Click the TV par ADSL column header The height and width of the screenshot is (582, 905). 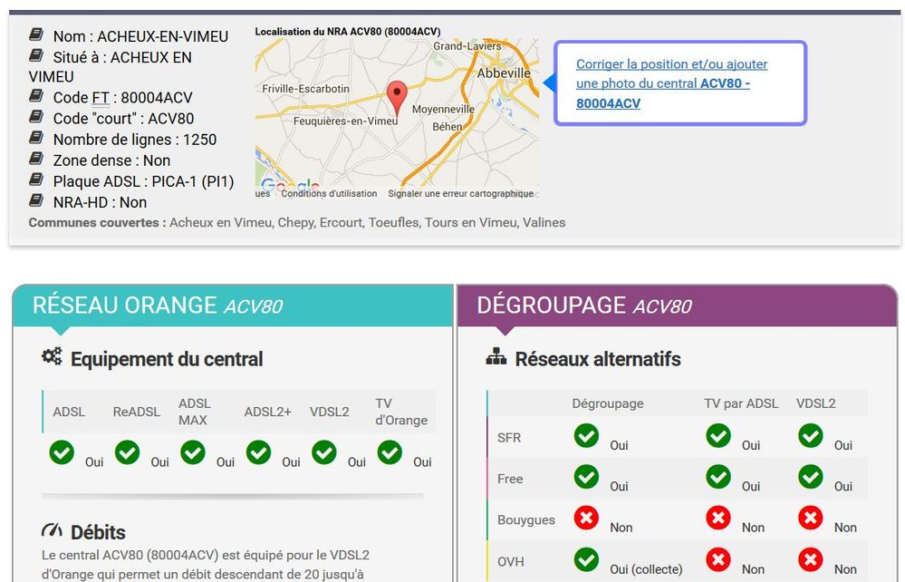(741, 403)
